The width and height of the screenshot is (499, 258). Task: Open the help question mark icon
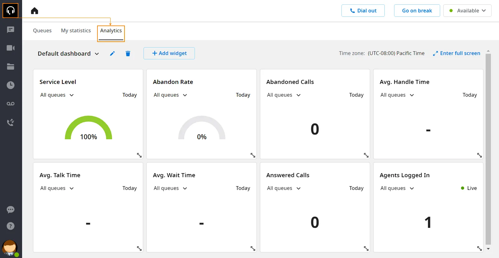pos(11,226)
